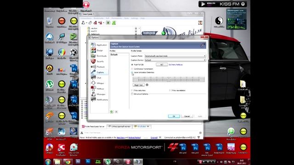Click the Begin Test button

point(139,85)
